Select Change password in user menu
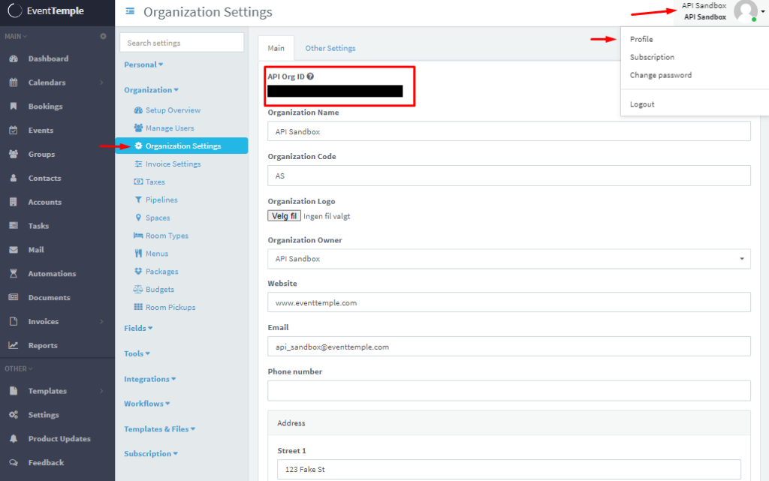The width and height of the screenshot is (769, 481). [x=661, y=75]
